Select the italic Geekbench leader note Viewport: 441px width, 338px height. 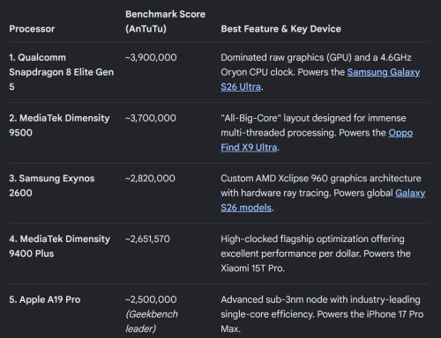pyautogui.click(x=152, y=321)
